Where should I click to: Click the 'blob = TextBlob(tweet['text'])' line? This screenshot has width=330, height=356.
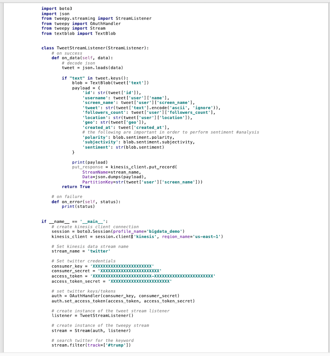pos(110,83)
